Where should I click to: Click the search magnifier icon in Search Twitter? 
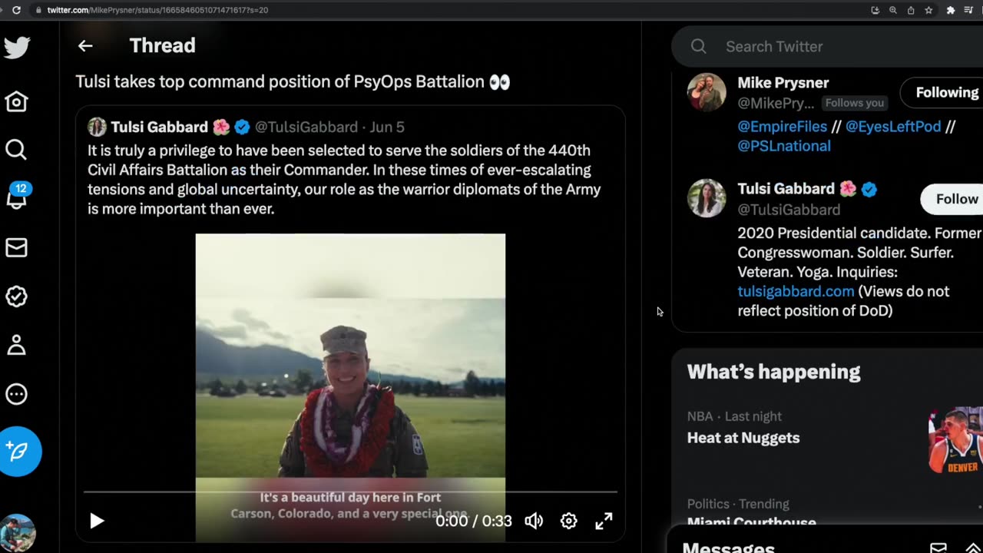698,47
